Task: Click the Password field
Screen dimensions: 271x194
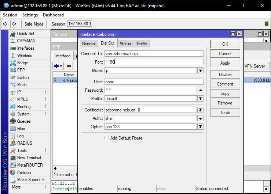Action: 151,90
